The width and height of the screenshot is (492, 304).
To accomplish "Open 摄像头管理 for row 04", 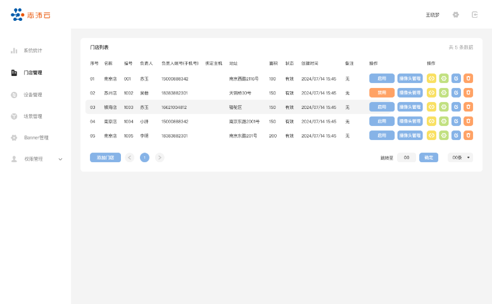I will click(410, 121).
